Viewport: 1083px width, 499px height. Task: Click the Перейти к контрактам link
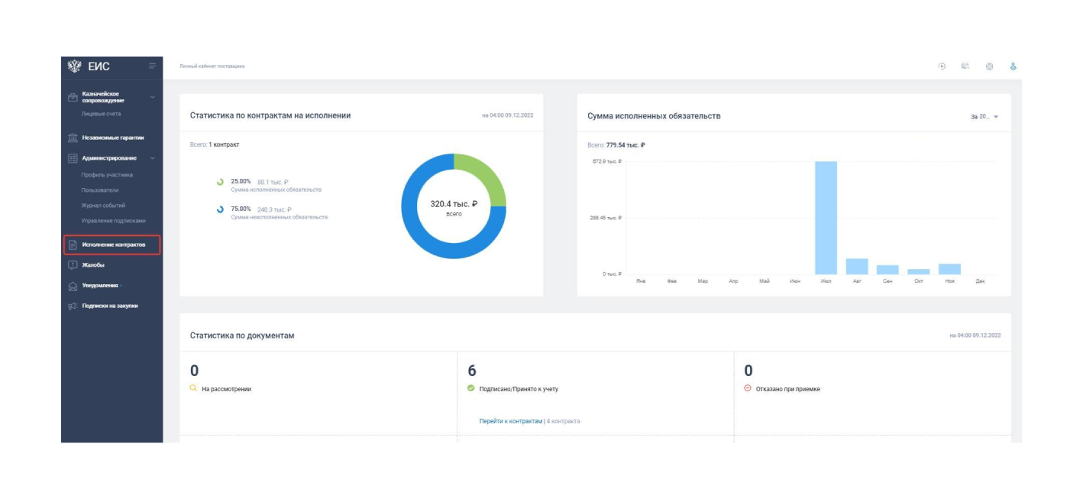click(x=510, y=421)
